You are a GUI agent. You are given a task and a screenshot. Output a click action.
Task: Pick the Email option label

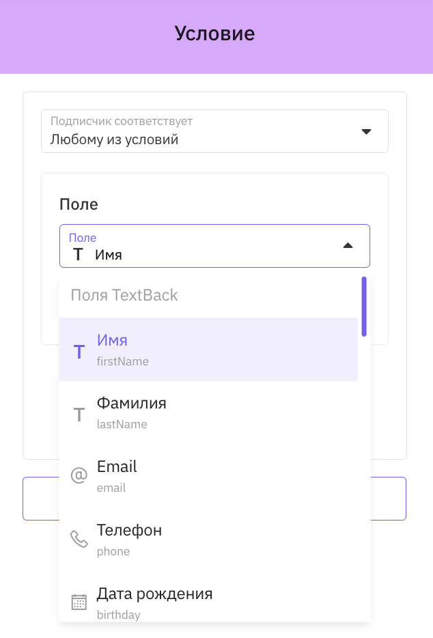click(x=117, y=467)
